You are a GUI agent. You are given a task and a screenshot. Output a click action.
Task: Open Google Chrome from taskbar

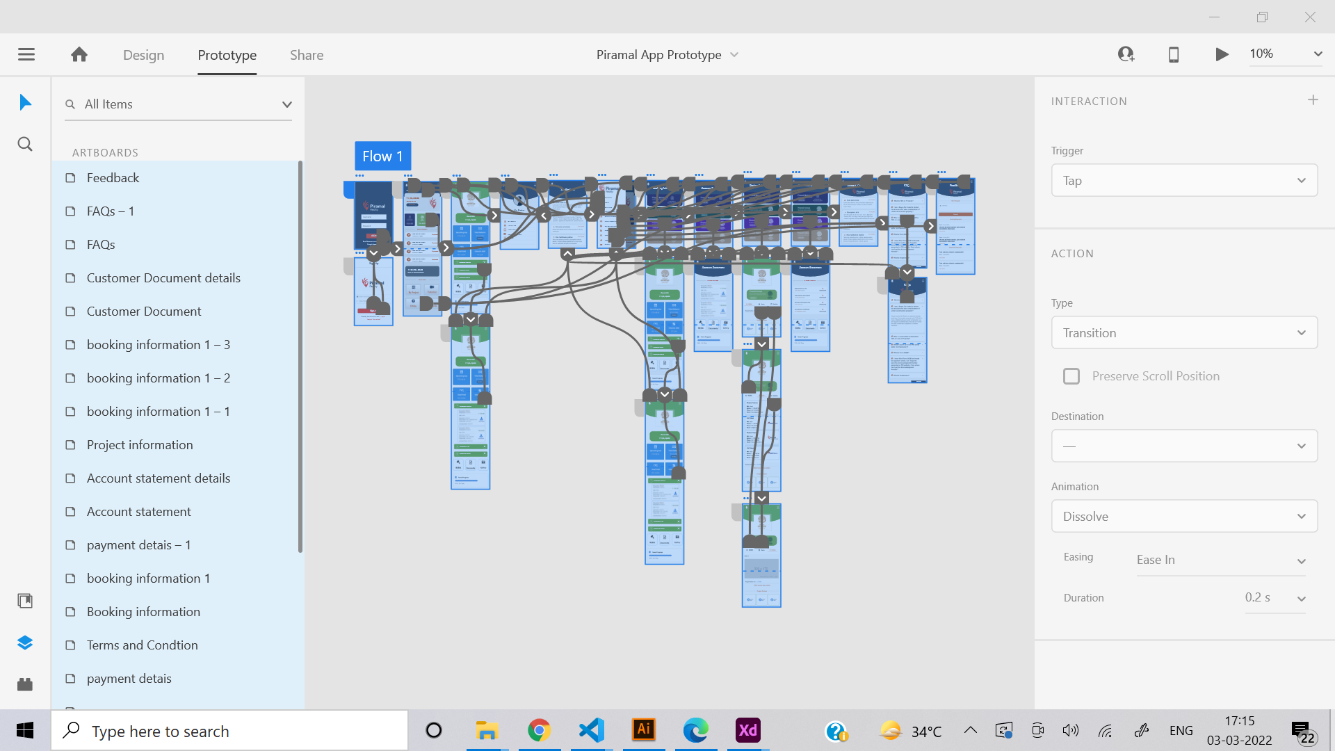(x=540, y=730)
